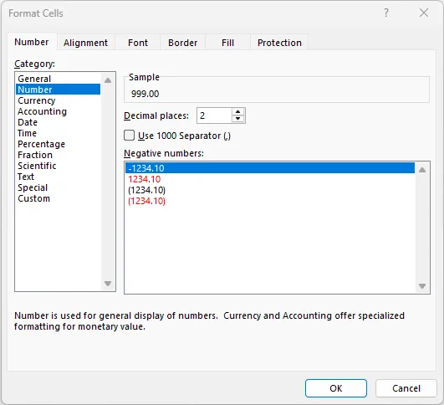The image size is (444, 405).
Task: Click the Category list scroll-up arrow
Action: [108, 80]
